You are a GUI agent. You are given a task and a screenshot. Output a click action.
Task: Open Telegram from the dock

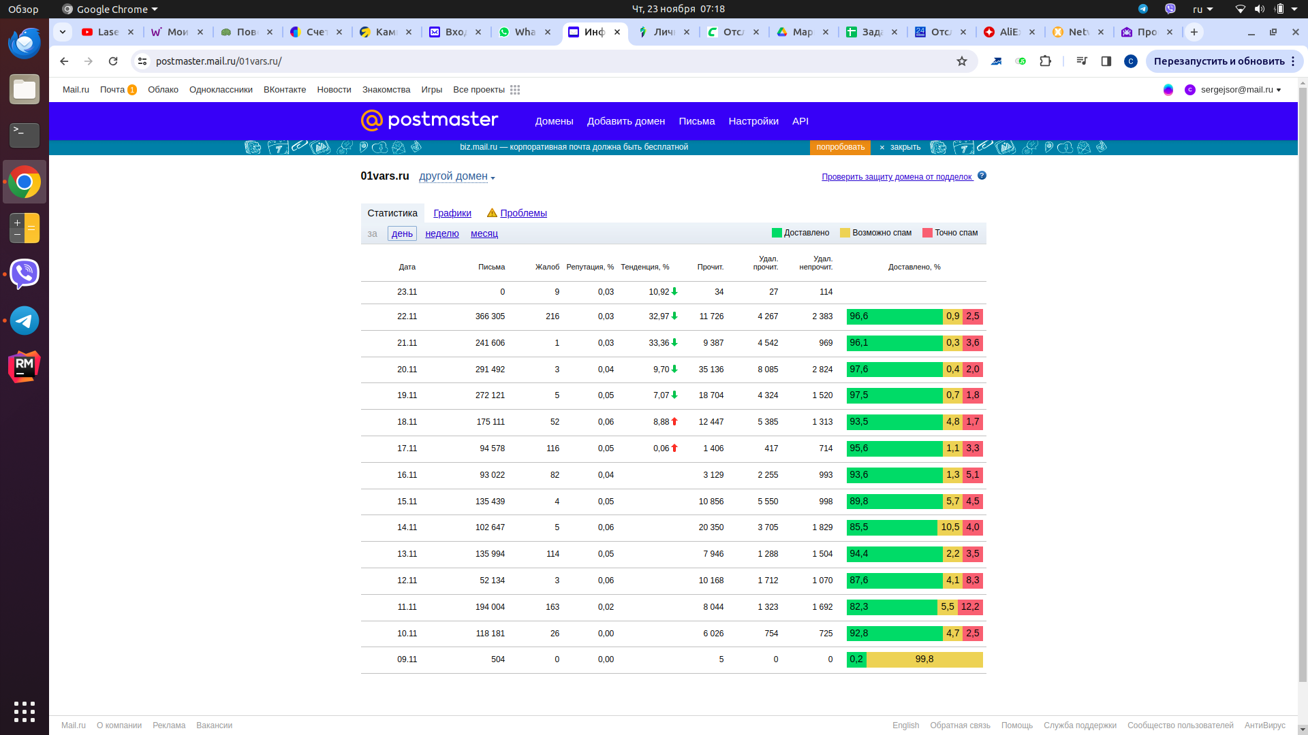point(25,321)
